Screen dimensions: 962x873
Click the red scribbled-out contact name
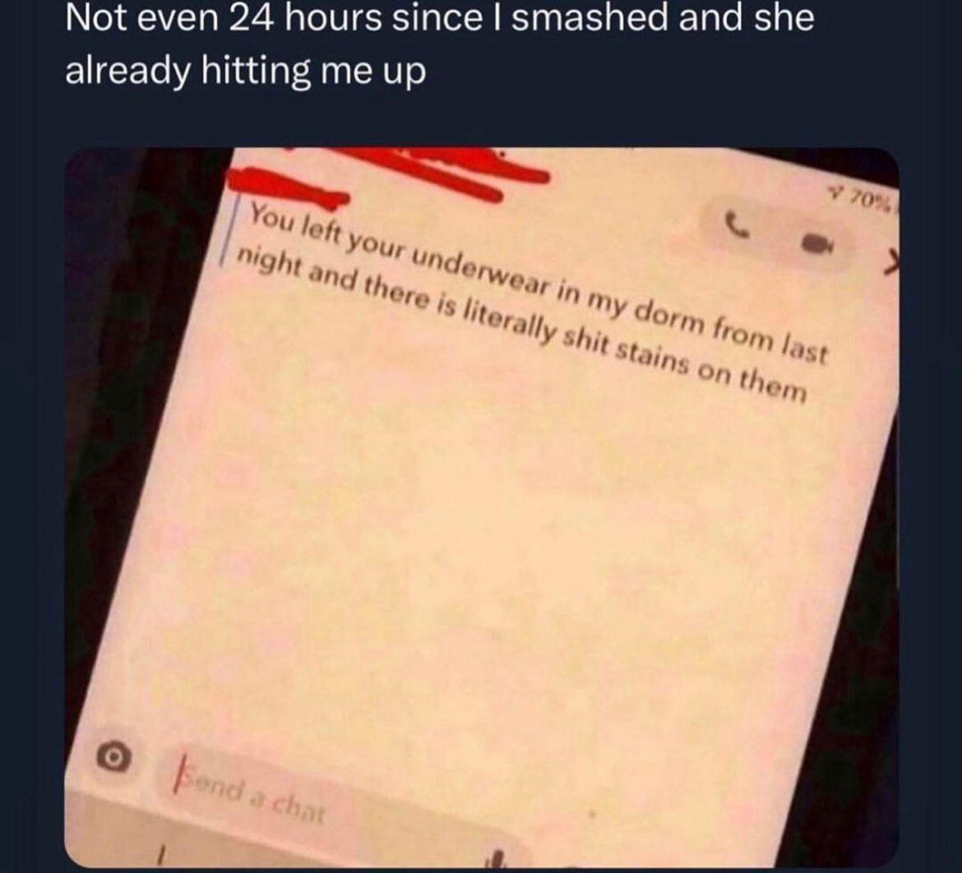[386, 175]
